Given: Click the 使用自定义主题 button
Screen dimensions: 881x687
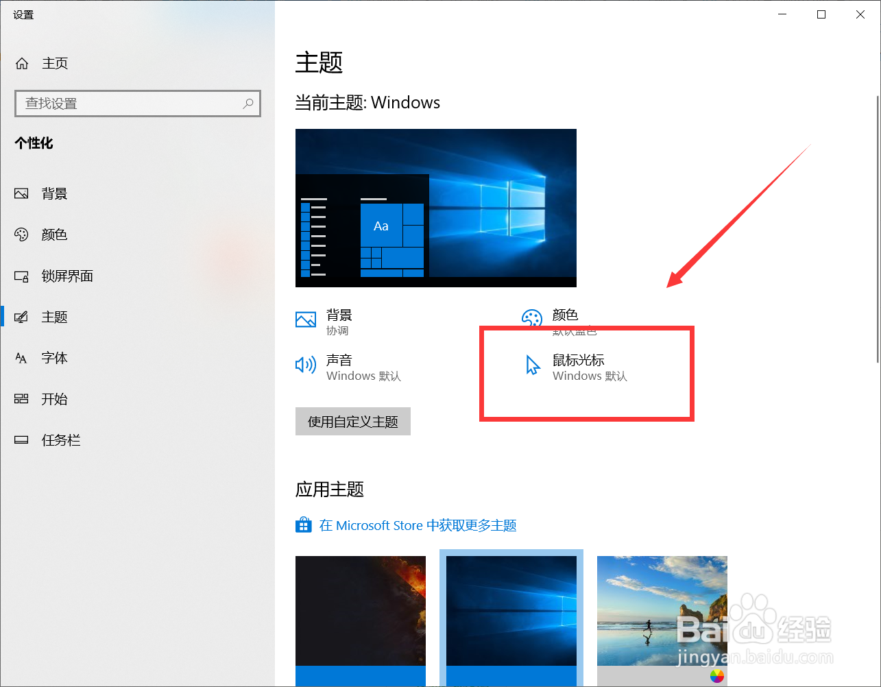Looking at the screenshot, I should (353, 422).
